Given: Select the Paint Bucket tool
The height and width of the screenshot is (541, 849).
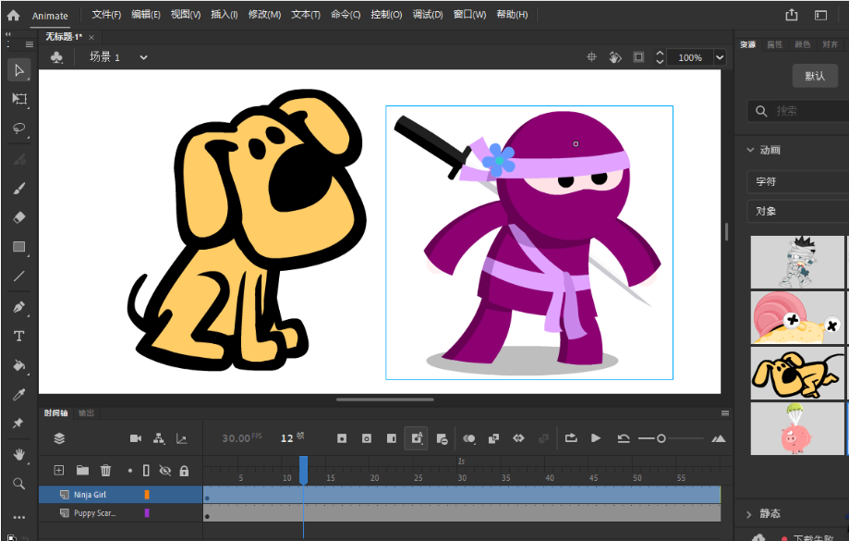Looking at the screenshot, I should click(18, 365).
